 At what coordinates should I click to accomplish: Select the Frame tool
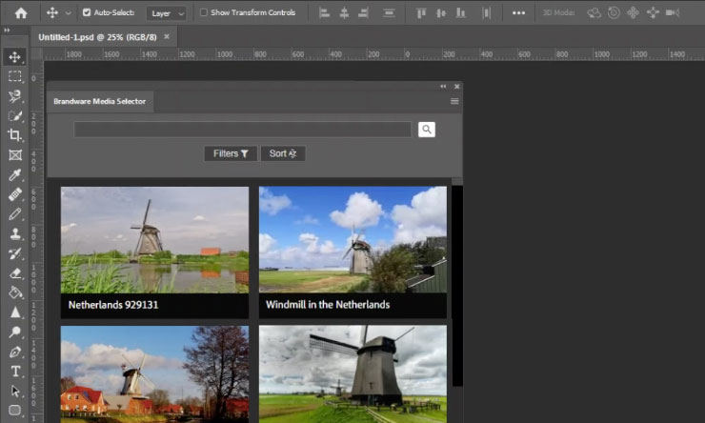[15, 155]
